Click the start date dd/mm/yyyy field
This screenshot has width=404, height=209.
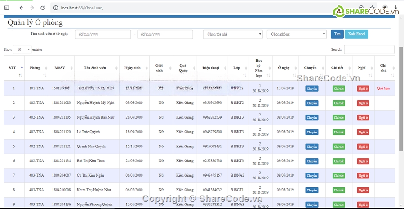pos(103,34)
